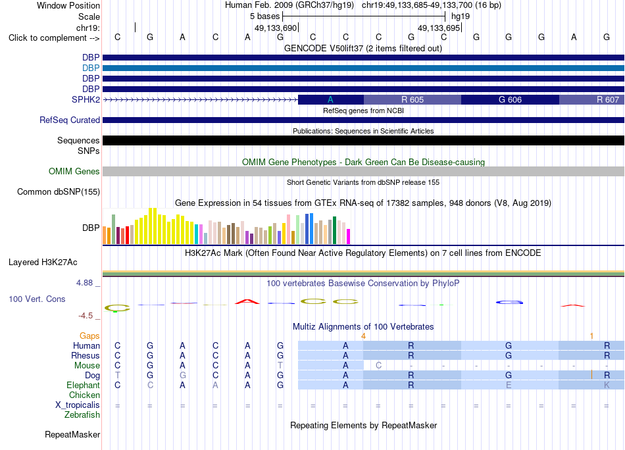625x450 pixels.
Task: Select the 'Mouse' species label
Action: pos(87,366)
